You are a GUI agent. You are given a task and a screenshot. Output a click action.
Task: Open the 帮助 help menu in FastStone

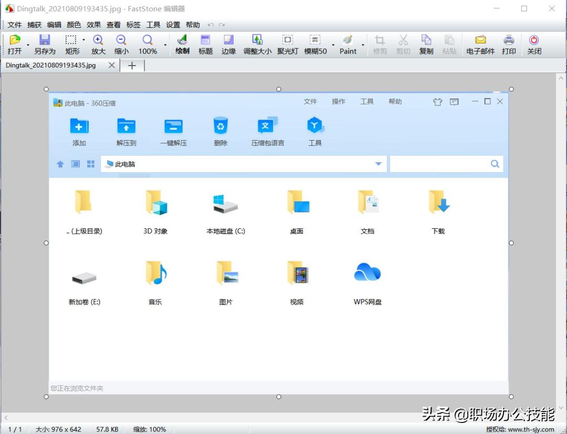pos(193,25)
